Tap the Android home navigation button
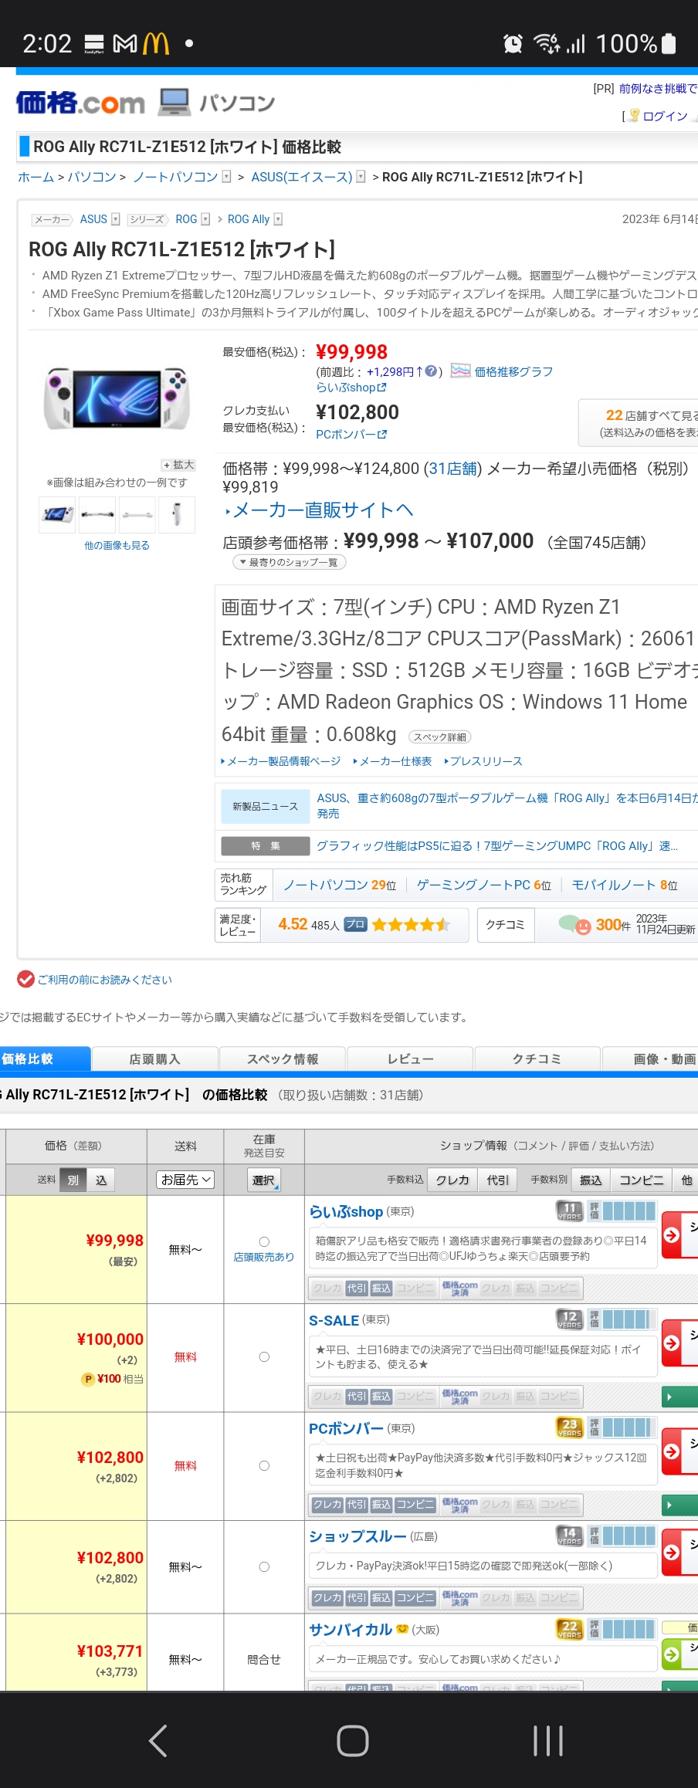 point(353,1741)
